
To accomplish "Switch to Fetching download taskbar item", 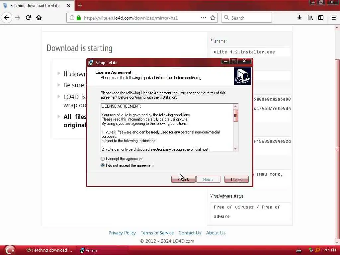I will pyautogui.click(x=49, y=250).
